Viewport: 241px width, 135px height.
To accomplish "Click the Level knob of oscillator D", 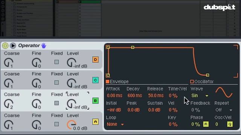I will pyautogui.click(x=72, y=63).
